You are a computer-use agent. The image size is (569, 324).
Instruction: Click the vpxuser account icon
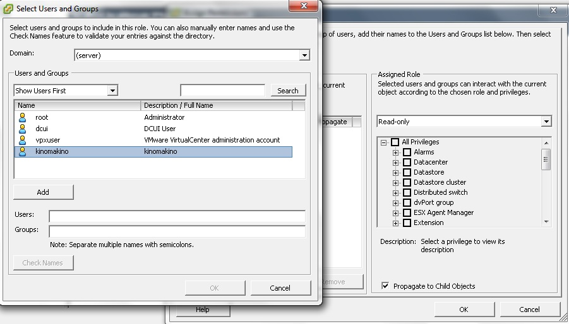point(23,140)
